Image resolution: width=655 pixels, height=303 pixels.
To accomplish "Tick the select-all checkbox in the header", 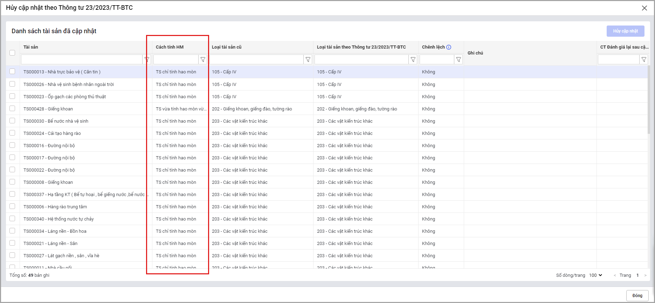I will (12, 53).
